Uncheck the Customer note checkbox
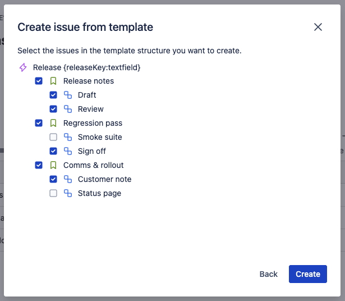 coord(53,179)
